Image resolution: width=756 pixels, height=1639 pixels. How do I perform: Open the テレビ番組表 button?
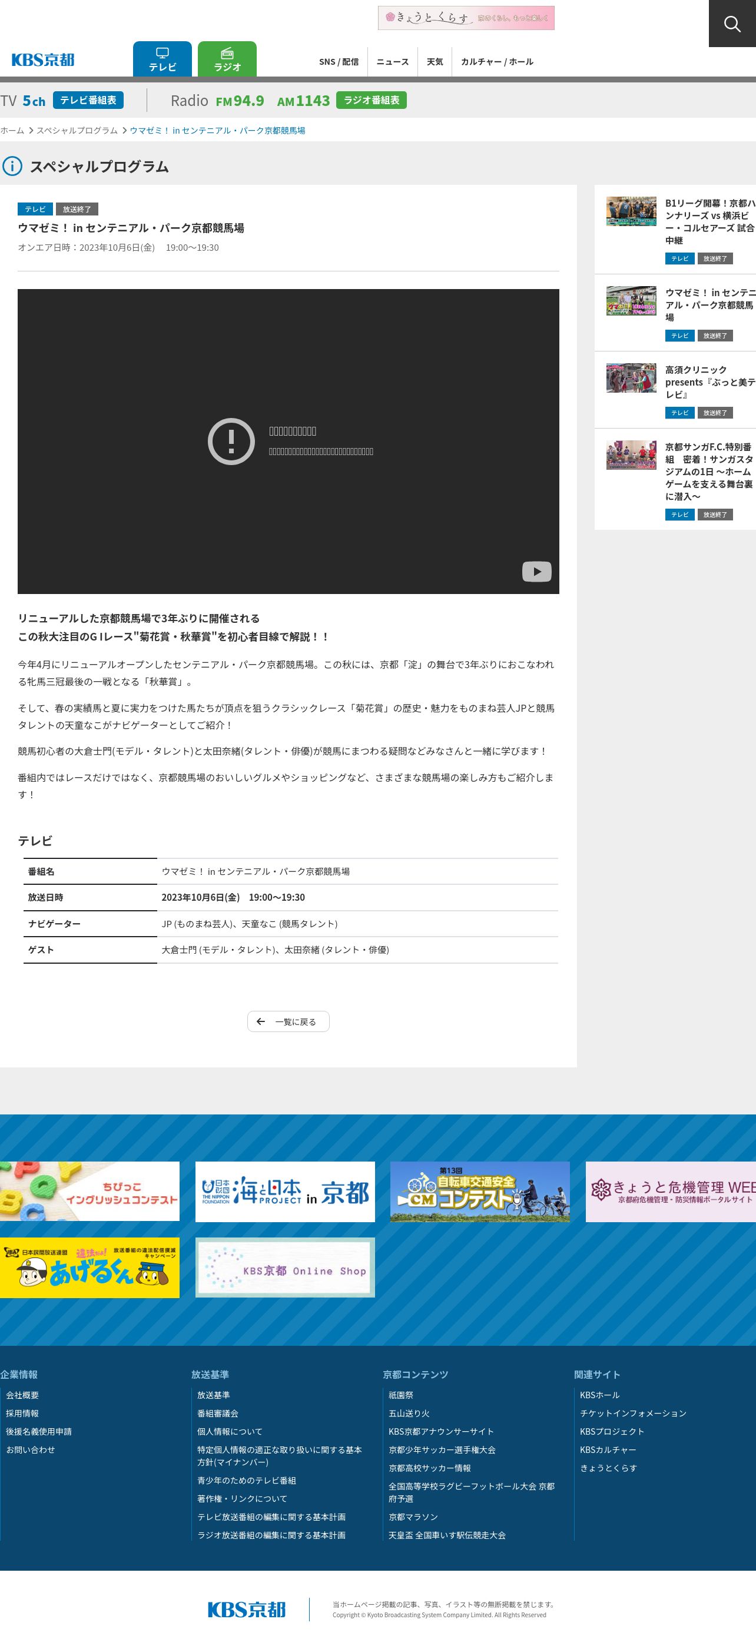[88, 100]
